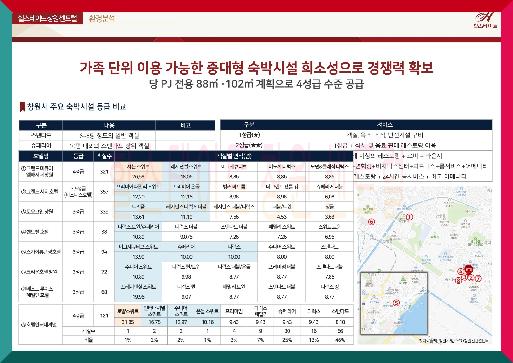Screen dimensions: 513x363
Task: Click the 인터내셔널 스위트 cell
Action: (x=154, y=311)
